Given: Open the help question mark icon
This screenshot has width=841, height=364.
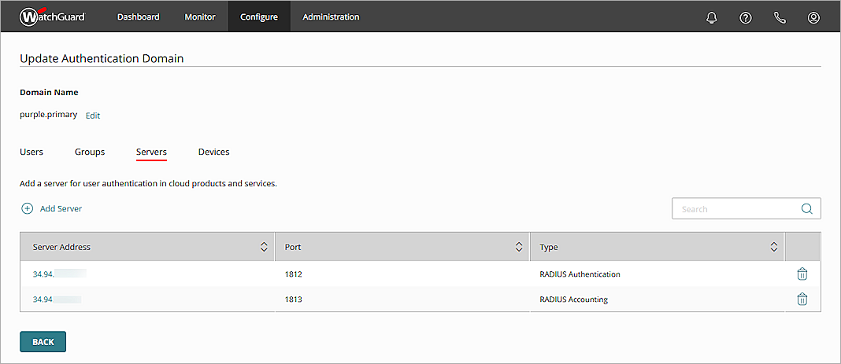Looking at the screenshot, I should tap(746, 17).
